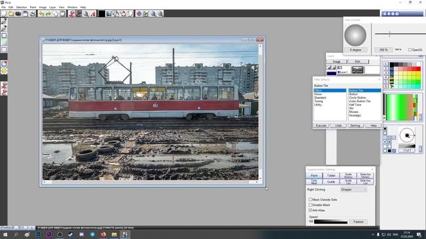Viewport: 426px width, 239px height.
Task: Select palette number 4 button
Action: pyautogui.click(x=386, y=78)
